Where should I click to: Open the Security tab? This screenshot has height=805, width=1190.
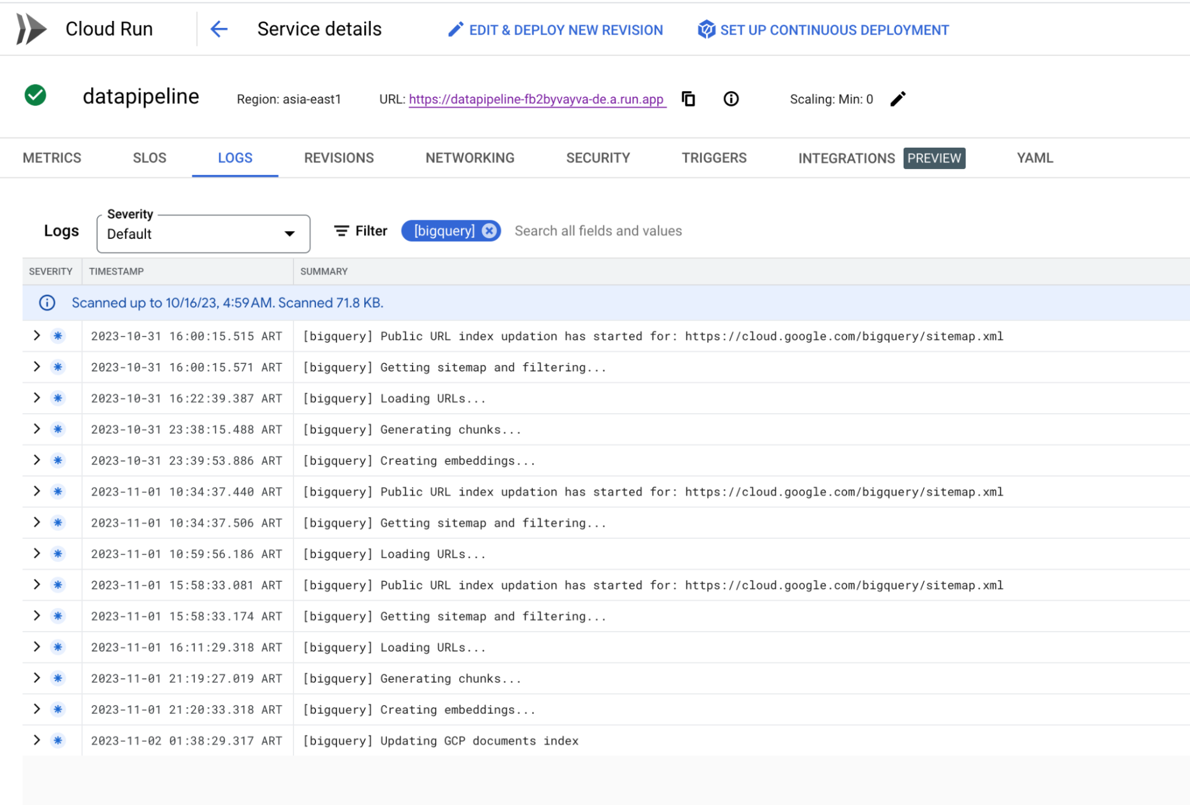(598, 158)
